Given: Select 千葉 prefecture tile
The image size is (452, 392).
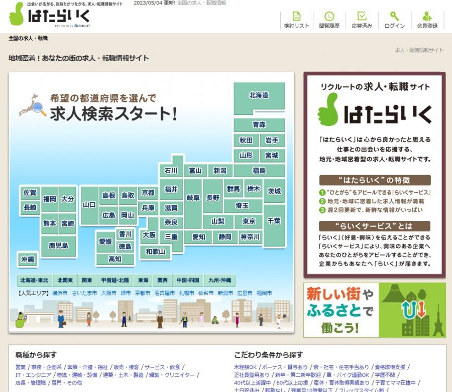Looking at the screenshot, I should pyautogui.click(x=274, y=221).
